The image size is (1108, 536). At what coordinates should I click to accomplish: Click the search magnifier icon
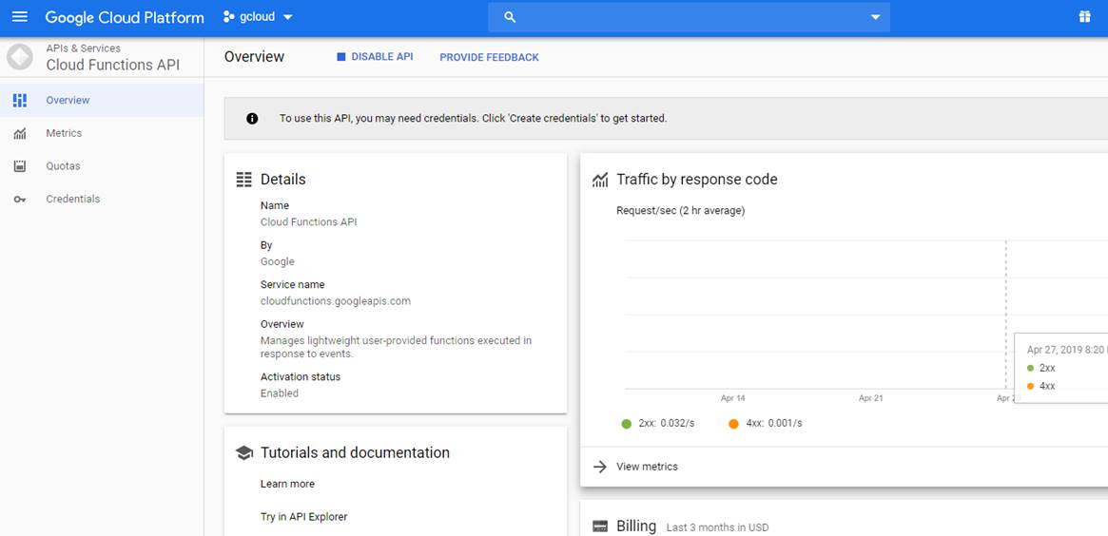pyautogui.click(x=510, y=17)
